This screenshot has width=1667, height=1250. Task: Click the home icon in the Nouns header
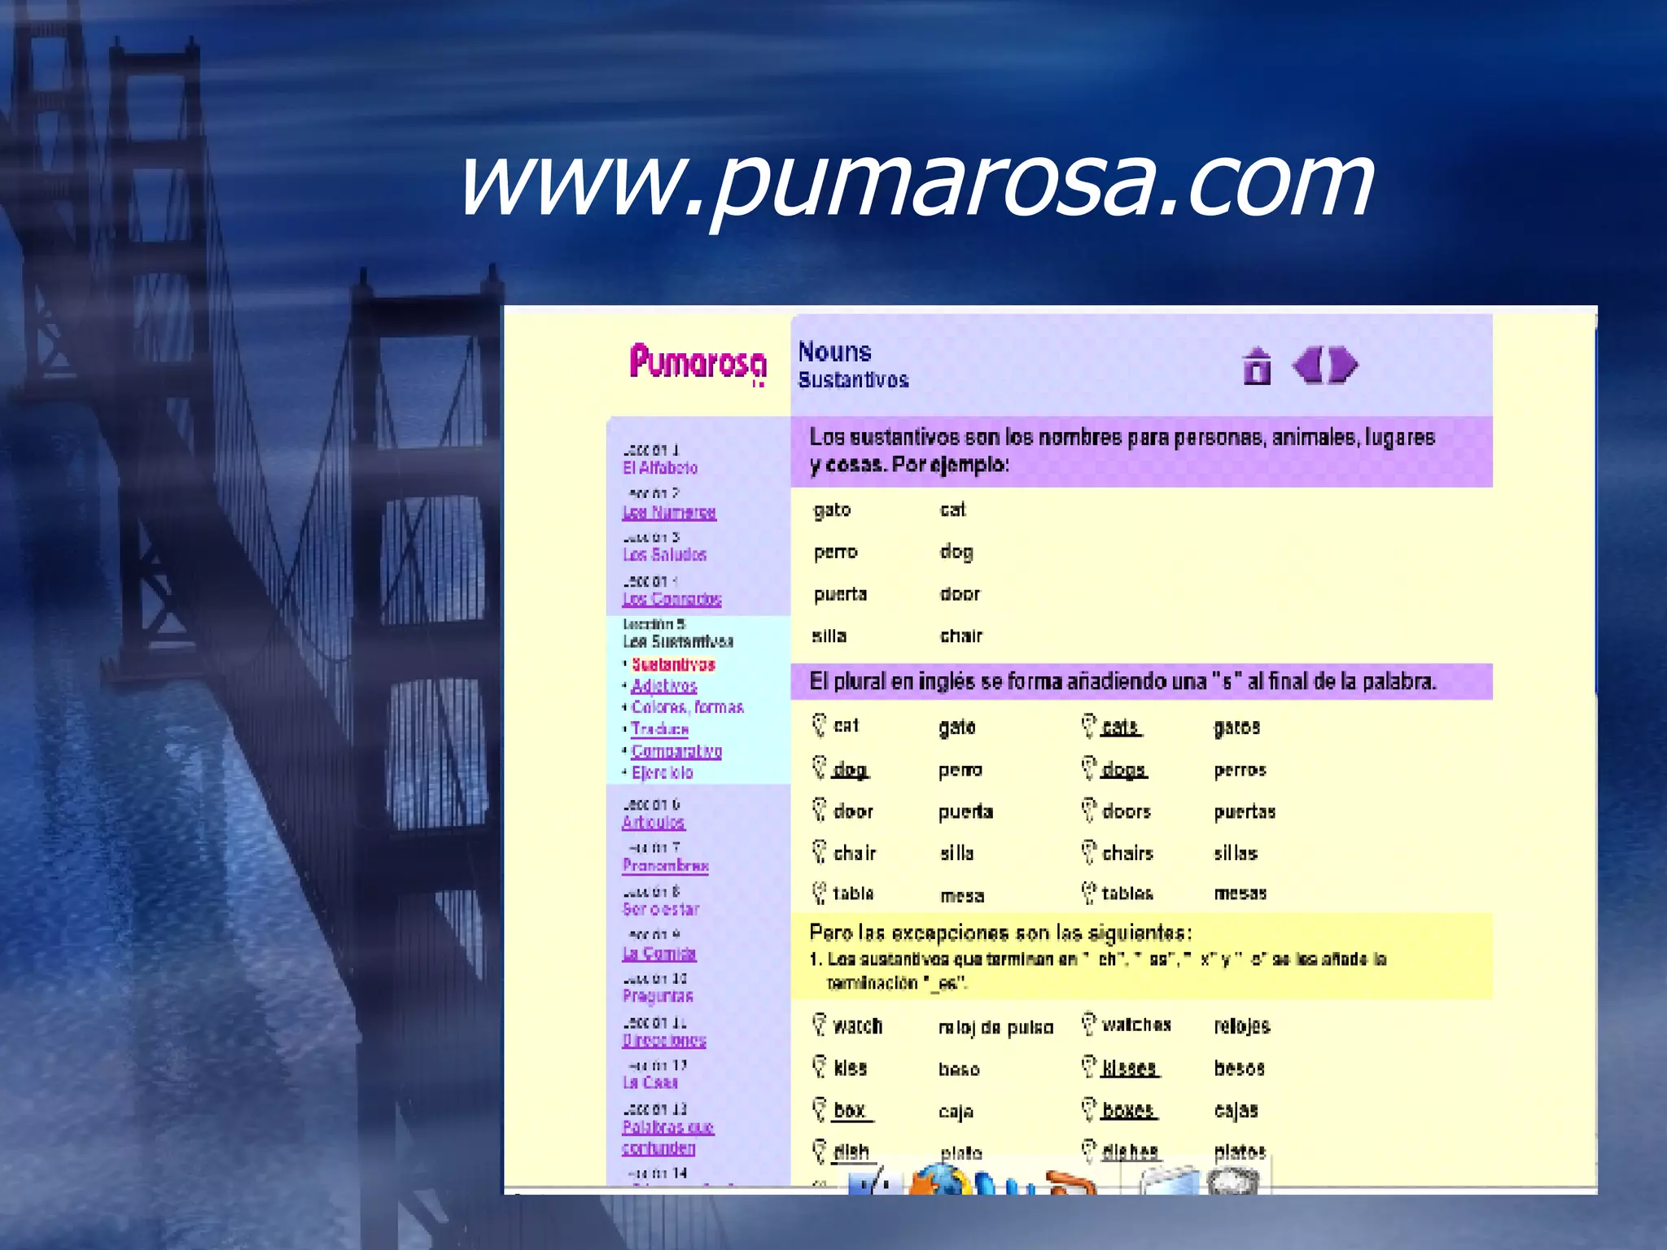click(x=1257, y=365)
